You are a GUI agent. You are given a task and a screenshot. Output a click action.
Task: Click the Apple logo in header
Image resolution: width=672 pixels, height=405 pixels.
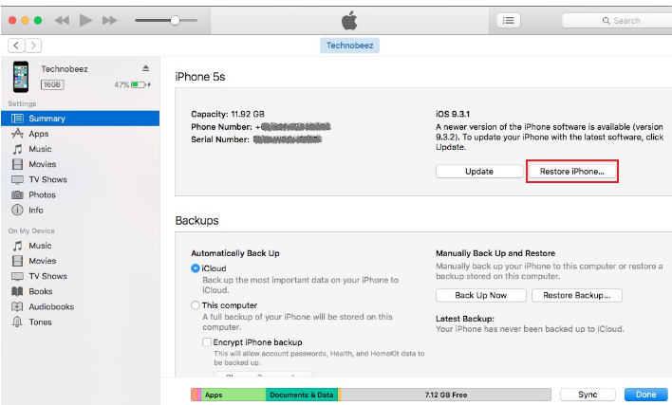(349, 21)
